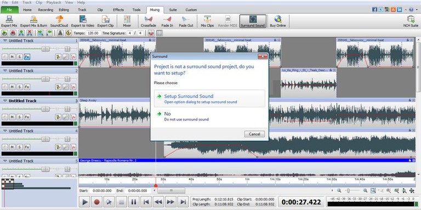Open the Mixer panel
Image resolution: width=421 pixels, height=210 pixels.
(127, 21)
